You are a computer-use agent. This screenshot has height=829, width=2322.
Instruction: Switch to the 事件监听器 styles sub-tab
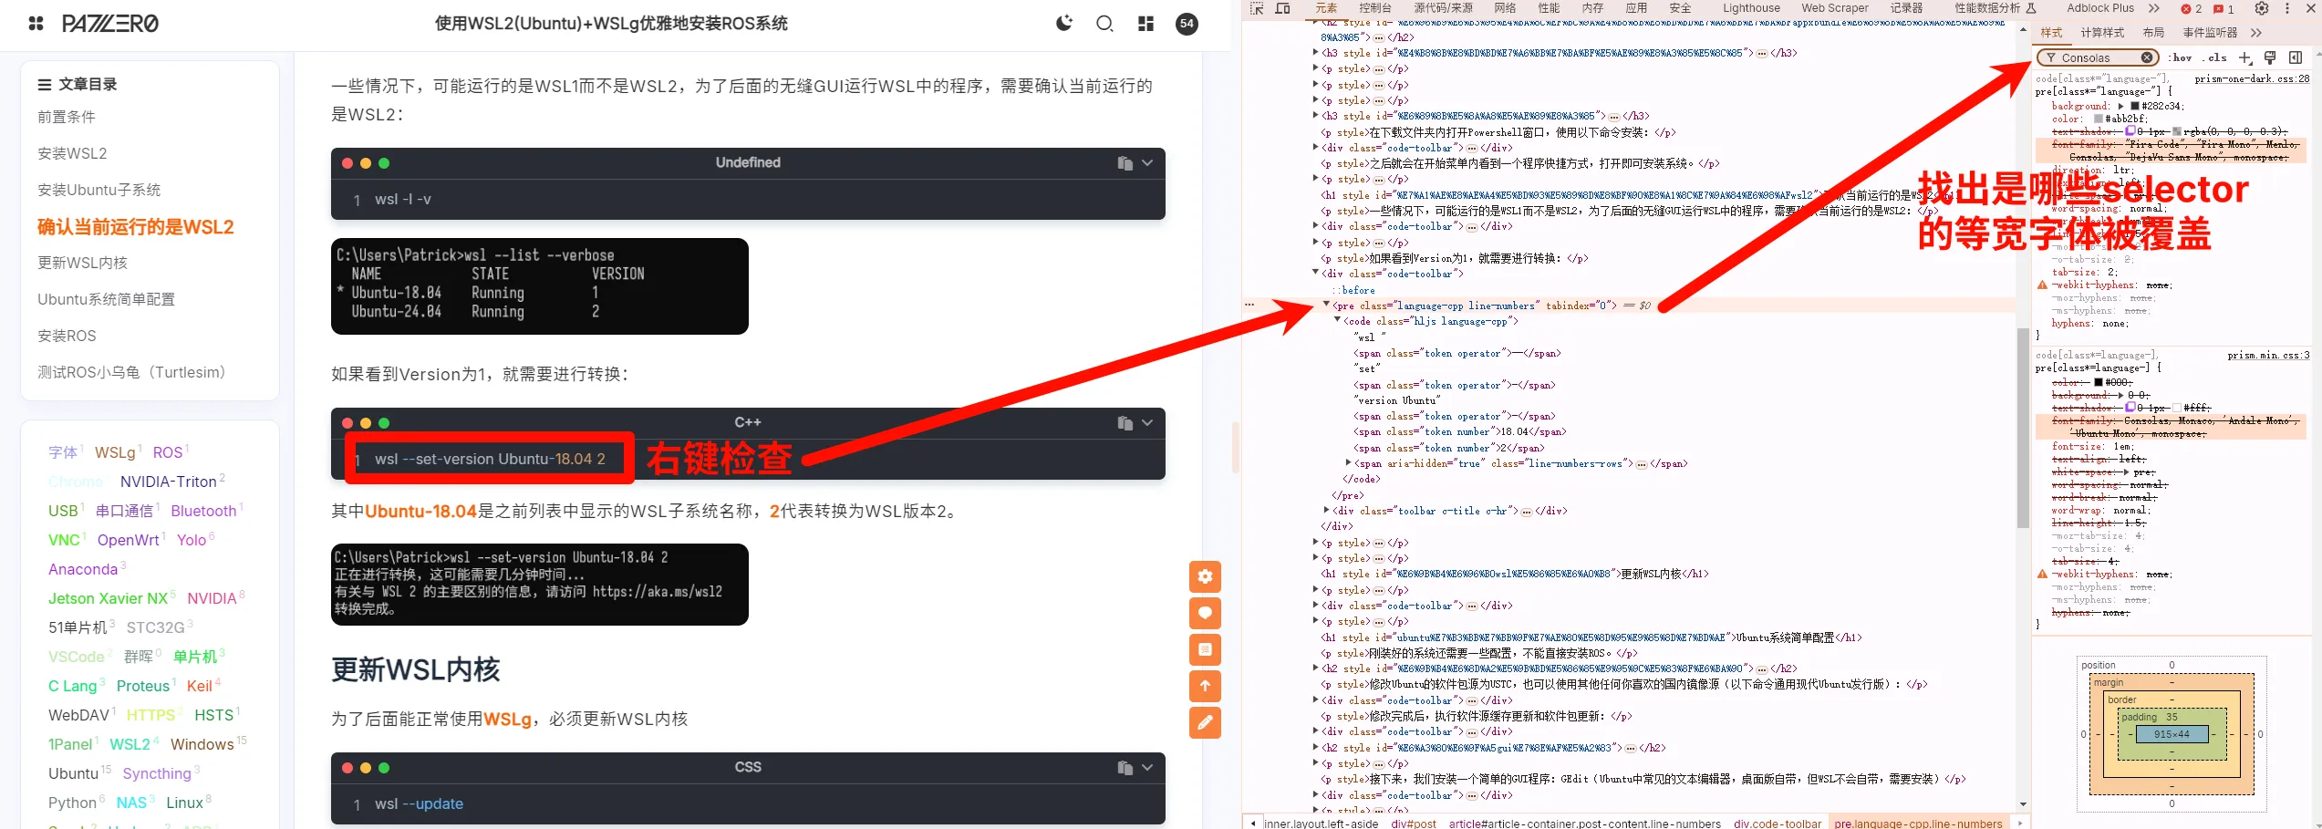2209,32
